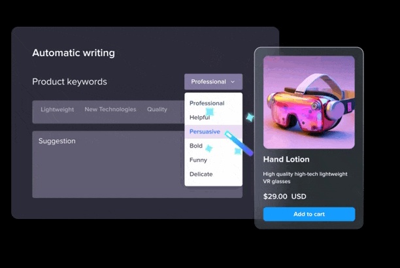Image resolution: width=400 pixels, height=268 pixels.
Task: Choose the Helpful tone option
Action: [199, 118]
